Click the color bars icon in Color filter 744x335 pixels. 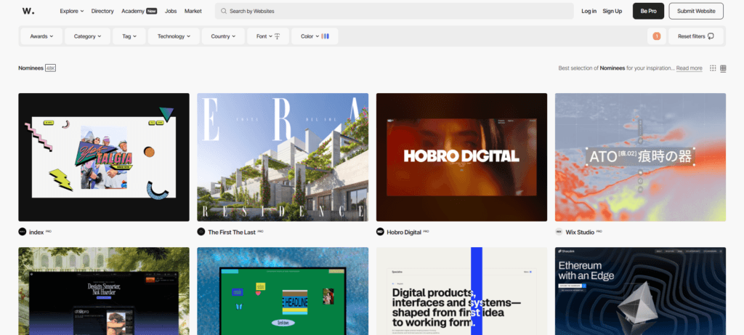click(325, 36)
